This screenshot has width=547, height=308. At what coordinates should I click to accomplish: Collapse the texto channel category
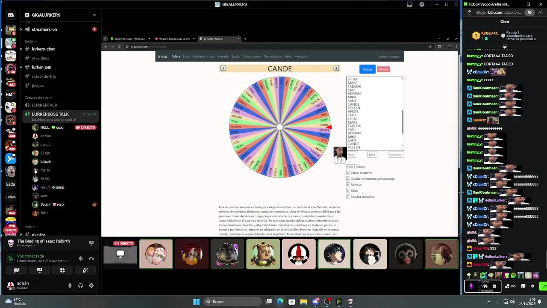(x=30, y=41)
